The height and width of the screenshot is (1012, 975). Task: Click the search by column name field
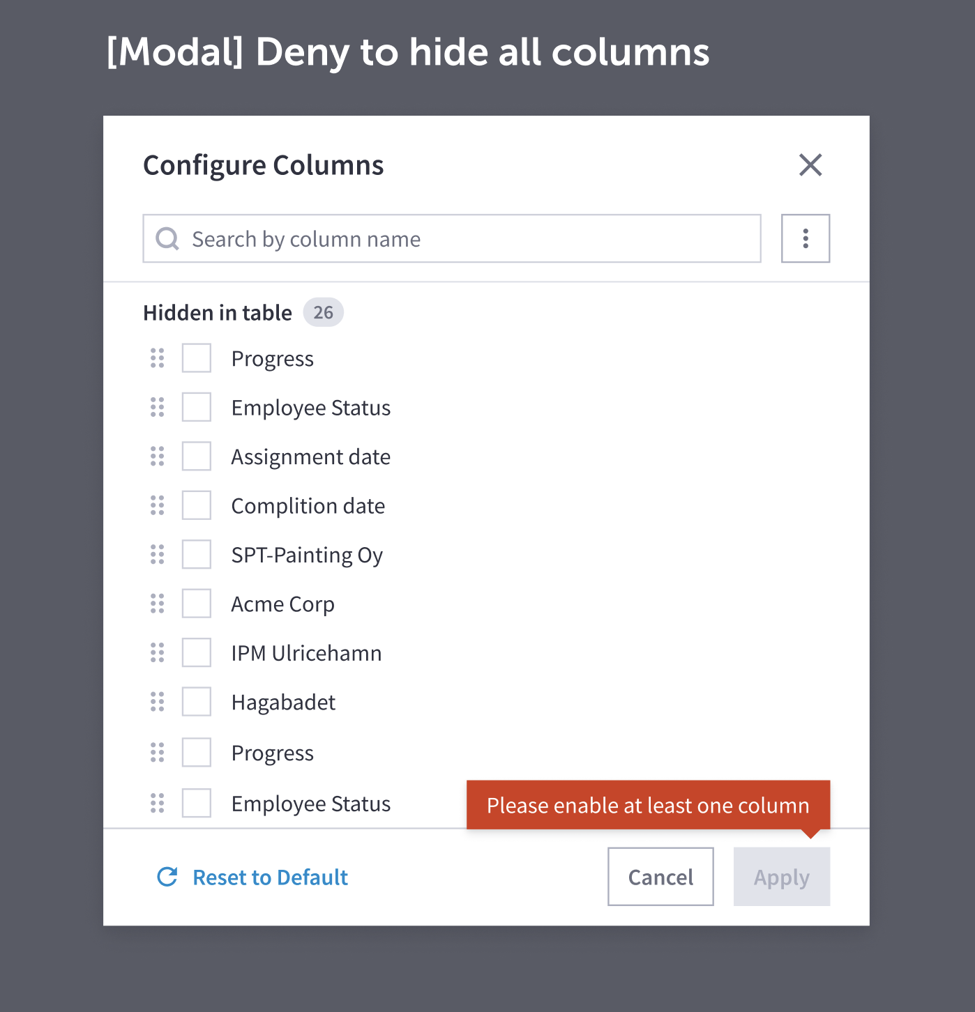click(451, 238)
